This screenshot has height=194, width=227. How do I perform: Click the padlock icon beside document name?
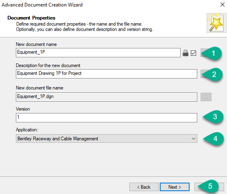[x=186, y=53]
